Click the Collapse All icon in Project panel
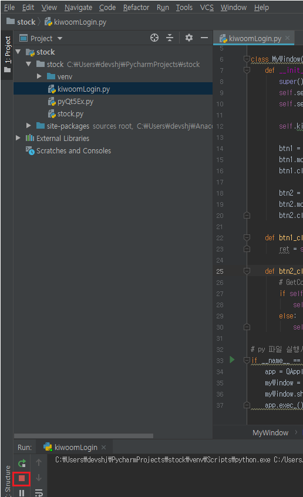Image resolution: width=303 pixels, height=497 pixels. pos(170,38)
